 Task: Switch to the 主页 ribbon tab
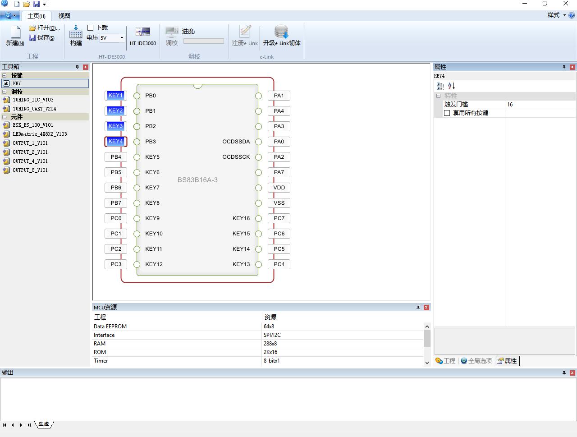(37, 16)
